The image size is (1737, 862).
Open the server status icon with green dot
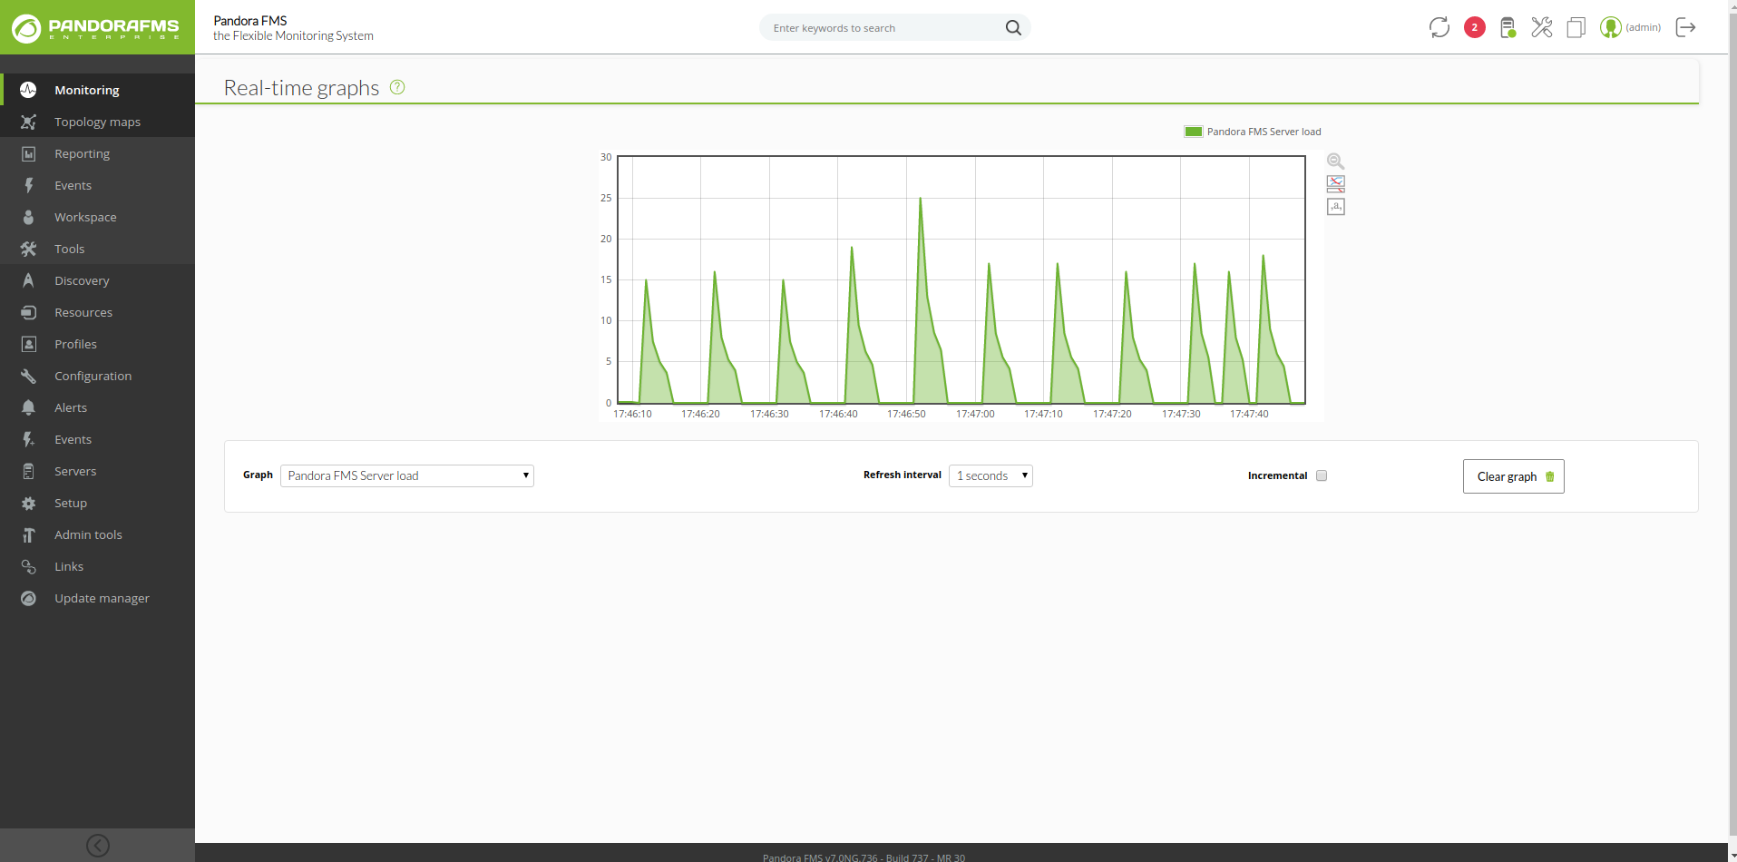click(x=1508, y=27)
